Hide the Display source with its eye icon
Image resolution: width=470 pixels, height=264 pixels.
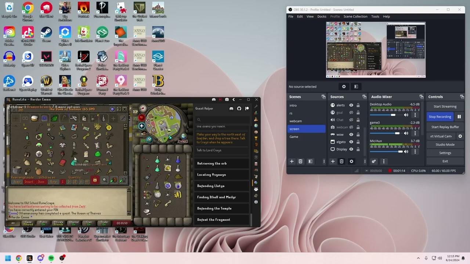(x=351, y=149)
